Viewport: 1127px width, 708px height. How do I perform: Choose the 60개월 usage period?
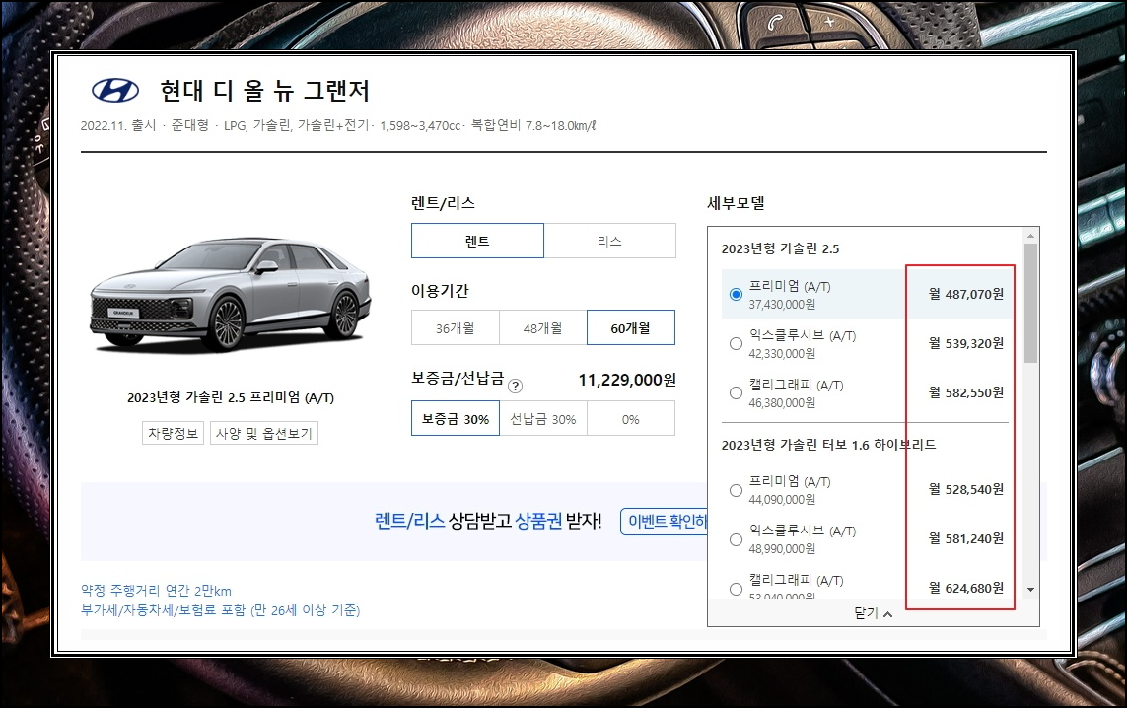[x=631, y=328]
